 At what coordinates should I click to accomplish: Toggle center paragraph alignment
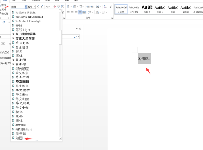[72, 12]
